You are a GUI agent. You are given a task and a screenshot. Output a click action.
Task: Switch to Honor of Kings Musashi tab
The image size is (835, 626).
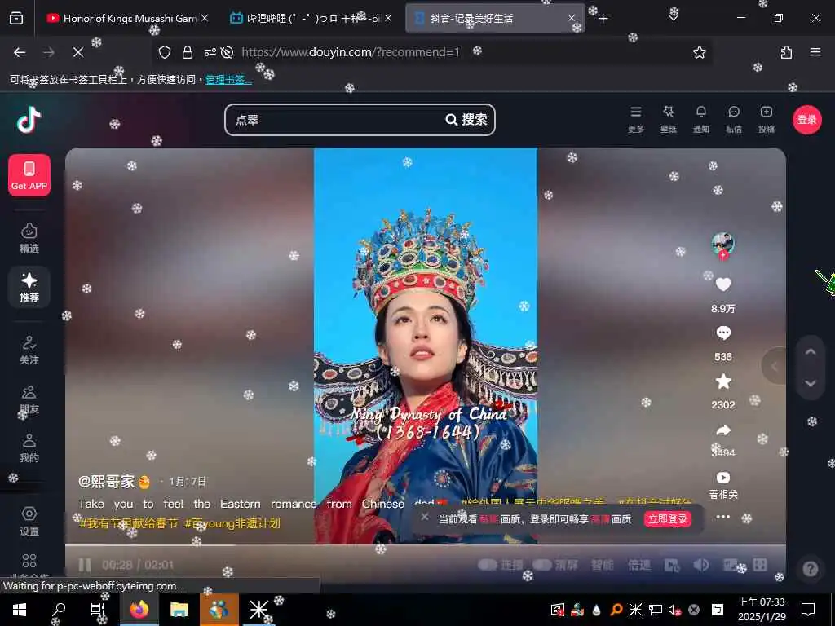pos(126,18)
